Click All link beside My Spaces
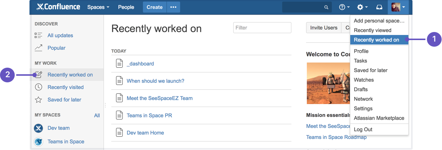This screenshot has width=442, height=150. pos(97,115)
